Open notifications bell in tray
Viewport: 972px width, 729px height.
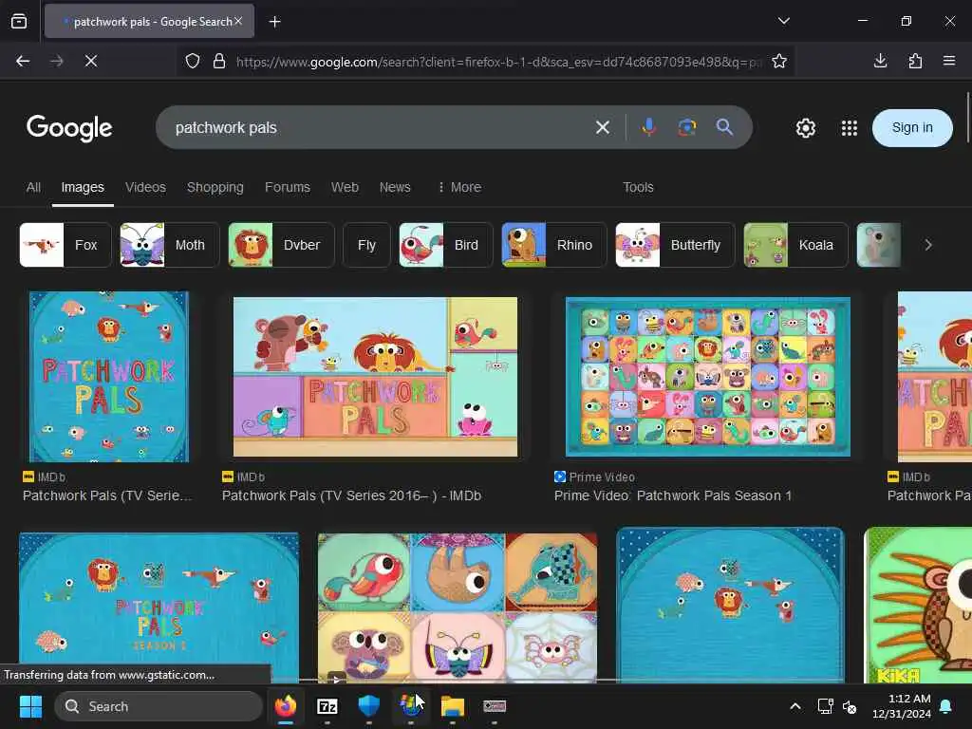946,706
